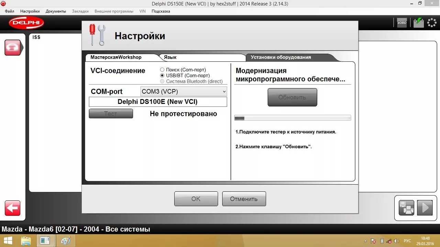Click the Delphi DS100E (New VCI) field
440x247 pixels.
coord(158,102)
